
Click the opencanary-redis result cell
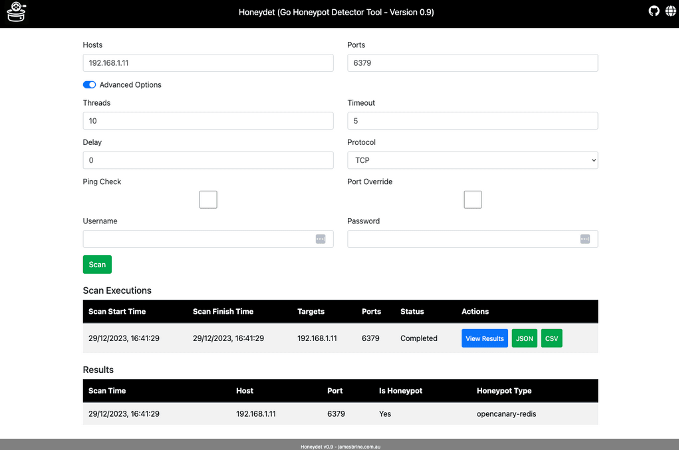coord(506,414)
